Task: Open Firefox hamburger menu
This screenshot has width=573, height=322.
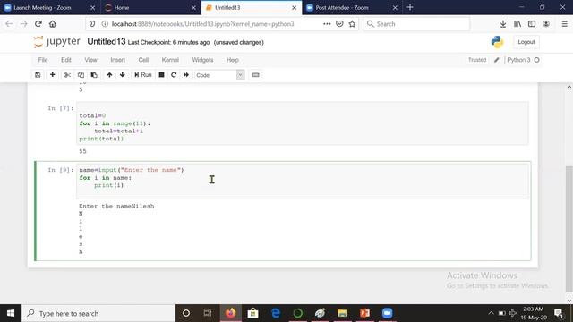Action: point(565,24)
